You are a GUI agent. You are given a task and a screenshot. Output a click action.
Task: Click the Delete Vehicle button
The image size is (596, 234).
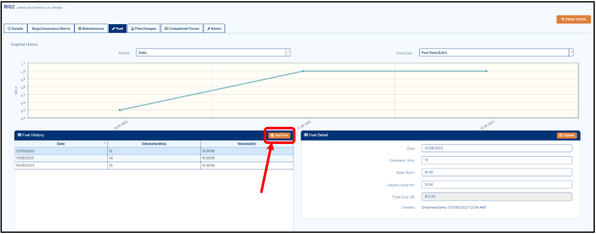(574, 20)
